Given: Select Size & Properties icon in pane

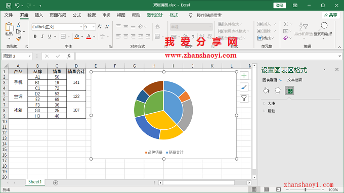Looking at the screenshot, I should tap(289, 90).
